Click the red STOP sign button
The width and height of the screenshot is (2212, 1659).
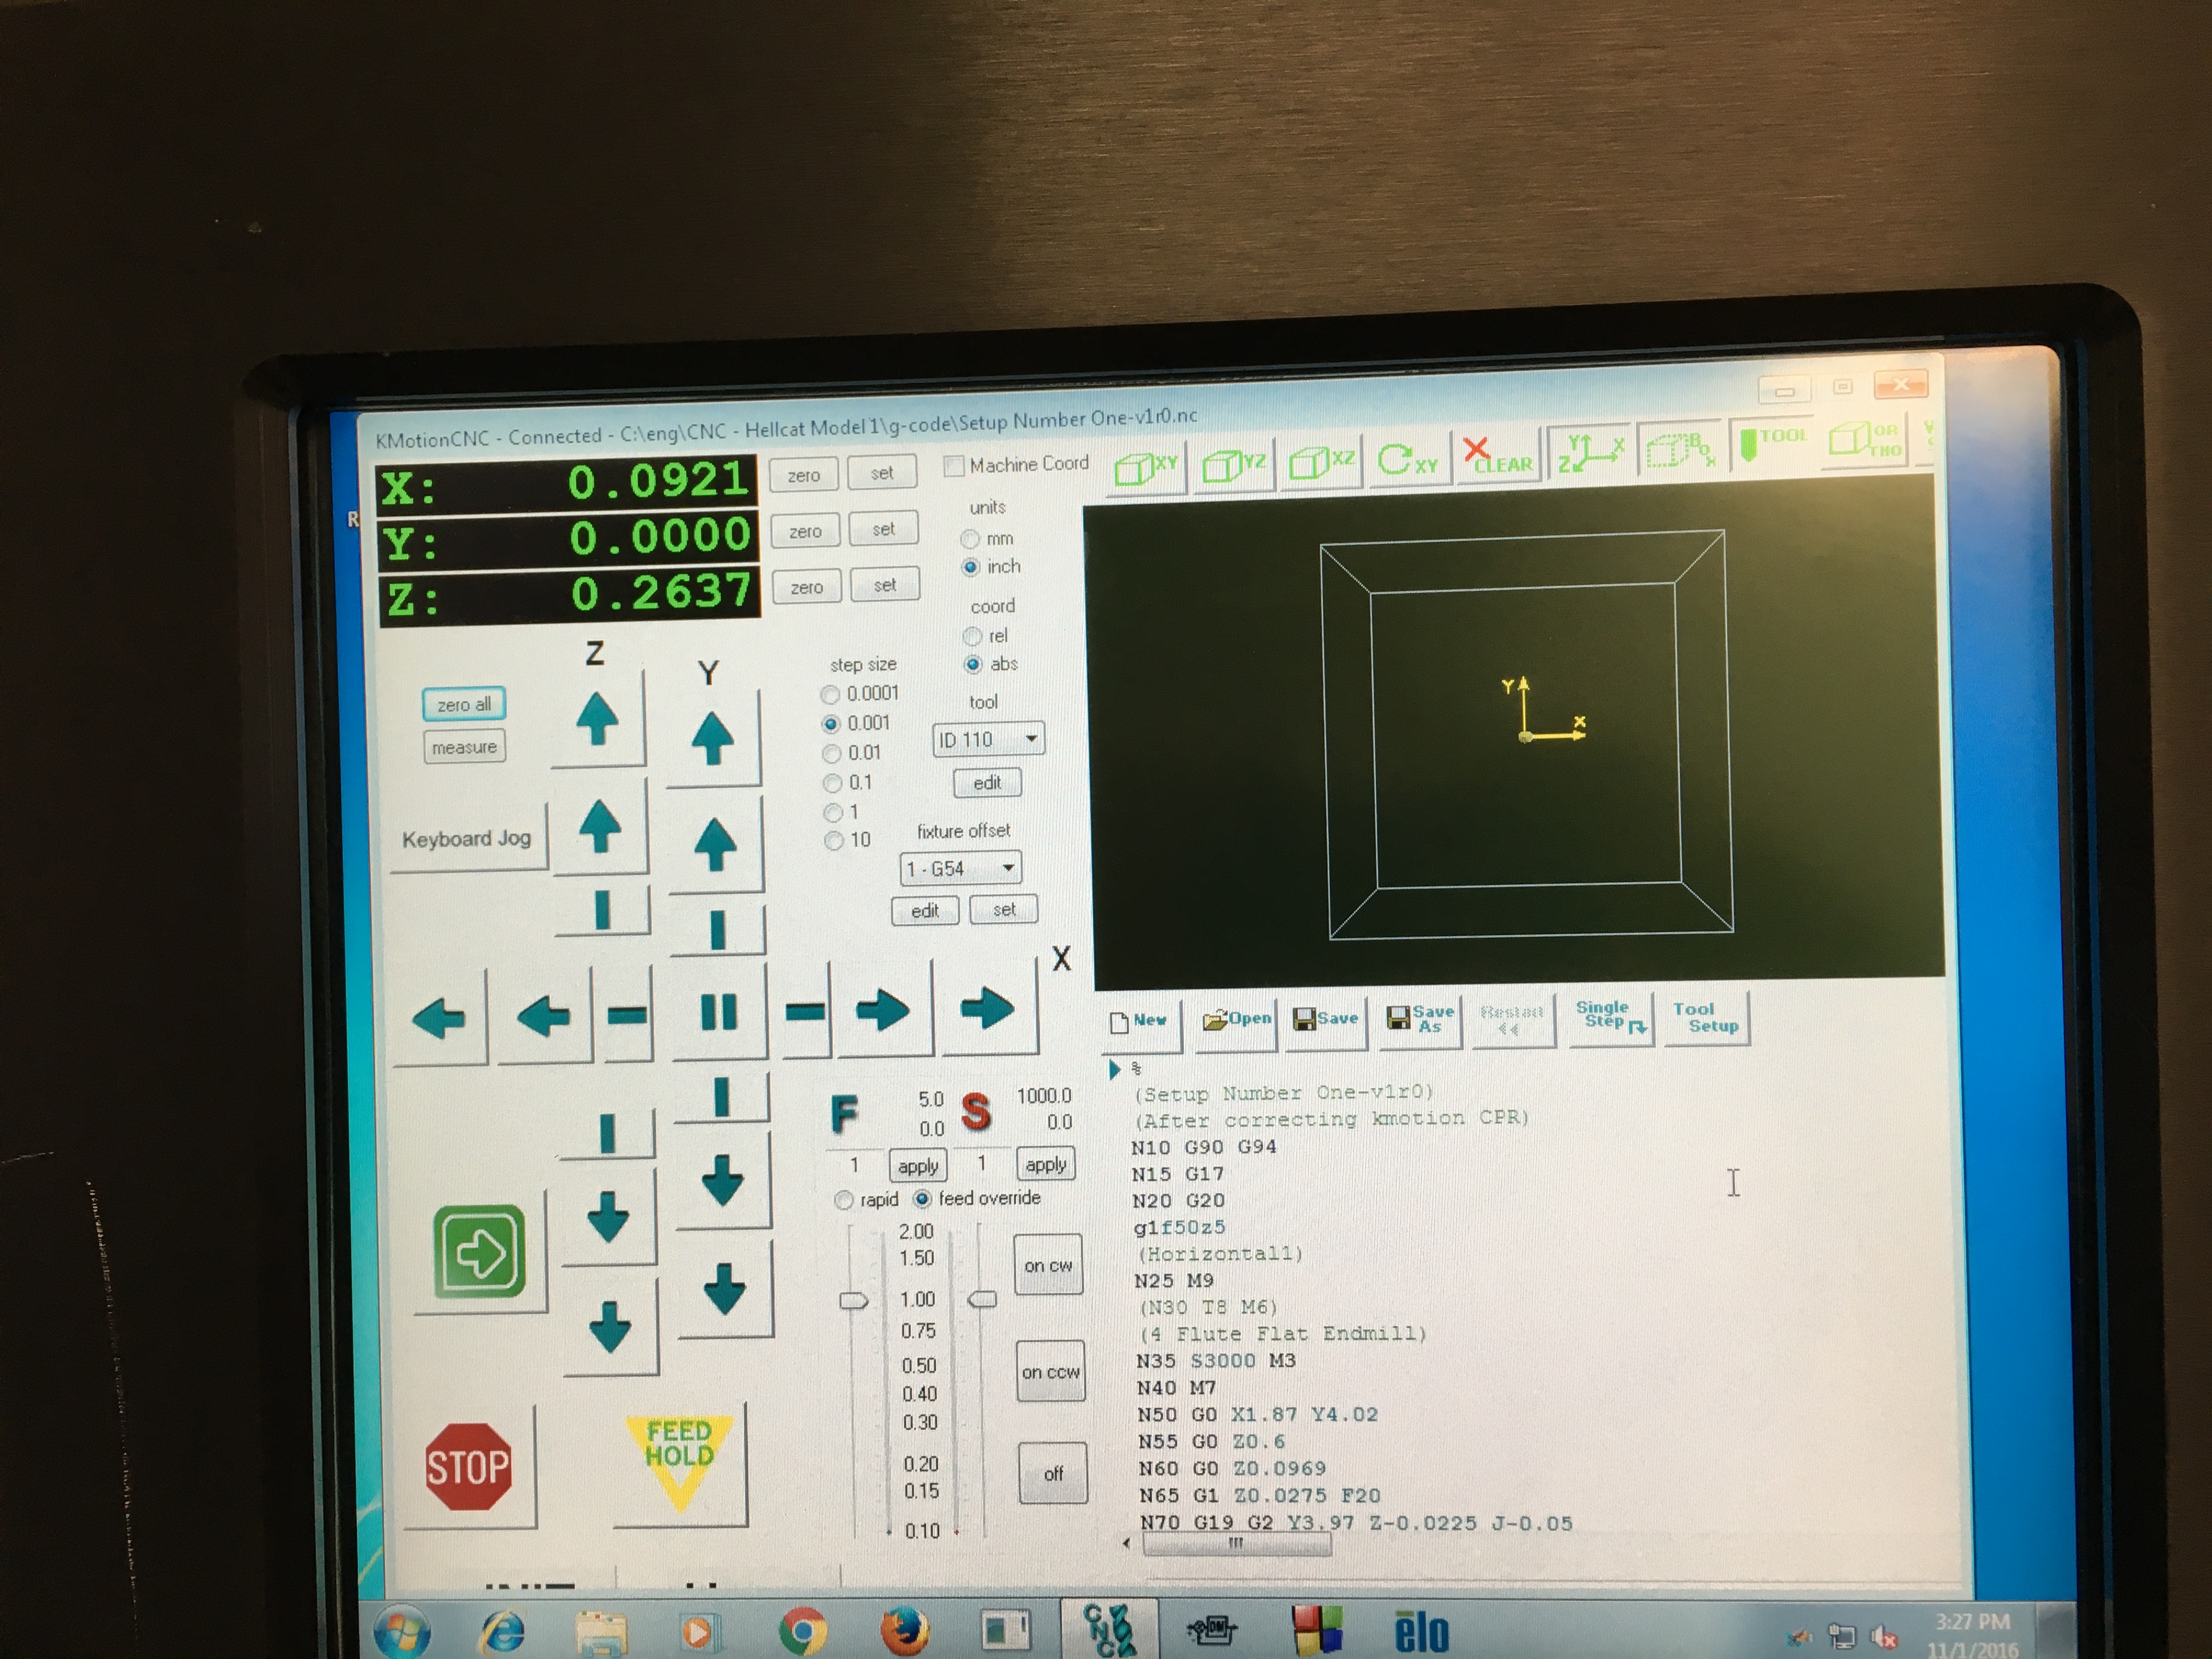pos(468,1466)
